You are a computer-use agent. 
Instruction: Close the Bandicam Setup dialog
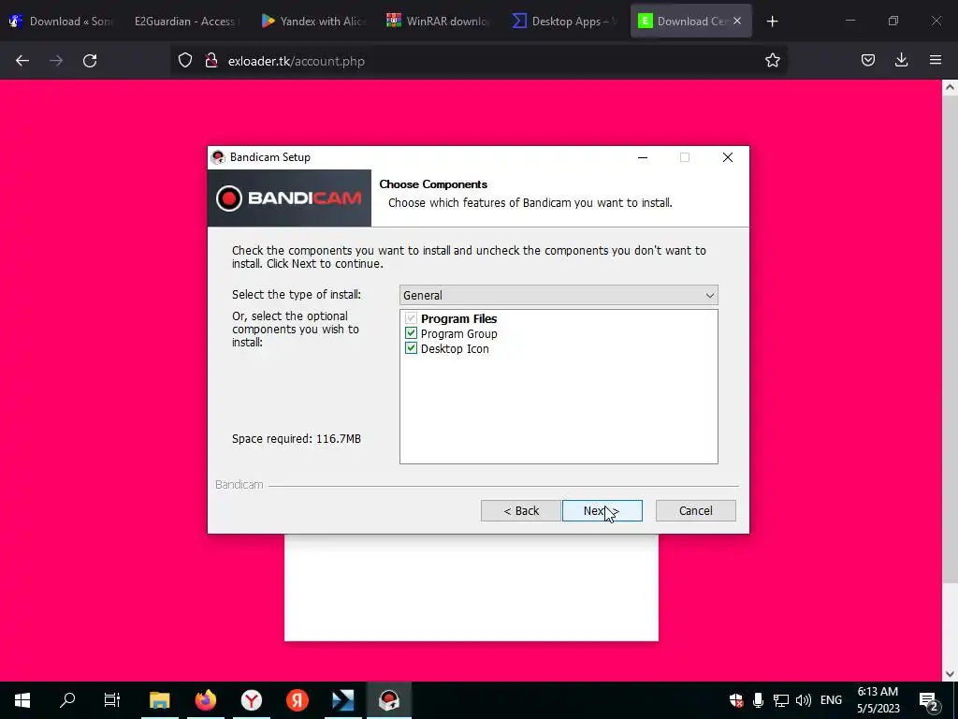[x=727, y=157]
